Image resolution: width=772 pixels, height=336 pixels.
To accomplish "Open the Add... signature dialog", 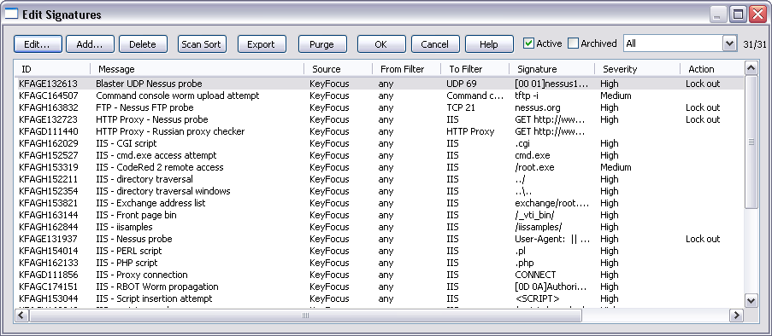I will 90,44.
